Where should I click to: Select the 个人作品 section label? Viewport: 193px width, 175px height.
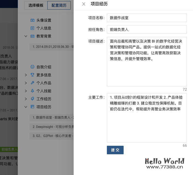point(44,83)
